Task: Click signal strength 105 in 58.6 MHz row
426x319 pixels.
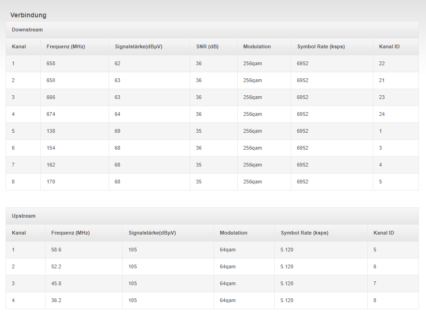Action: coord(132,250)
